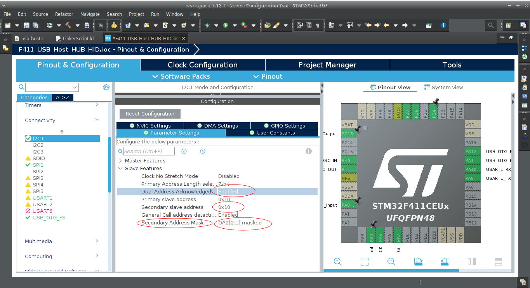Open the Search magnifier in top toolbar
The width and height of the screenshot is (530, 288).
pyautogui.click(x=491, y=25)
